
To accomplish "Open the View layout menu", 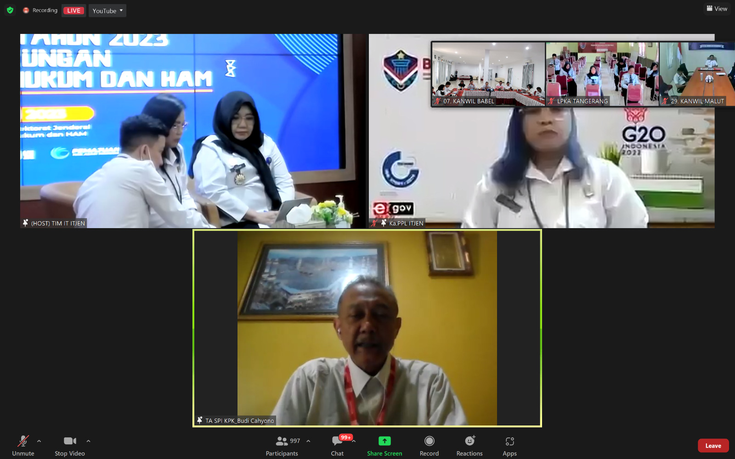I will coord(717,9).
